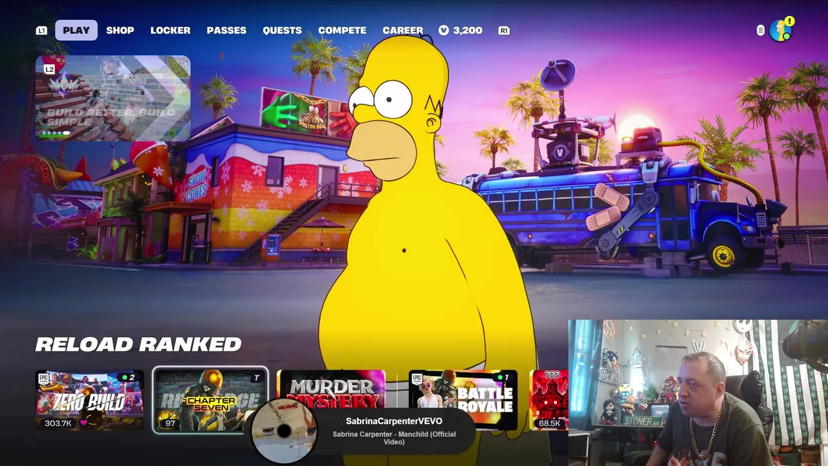Screen dimensions: 828x466
Task: Click the Epic Games logo on Zero Build
Action: click(x=43, y=379)
